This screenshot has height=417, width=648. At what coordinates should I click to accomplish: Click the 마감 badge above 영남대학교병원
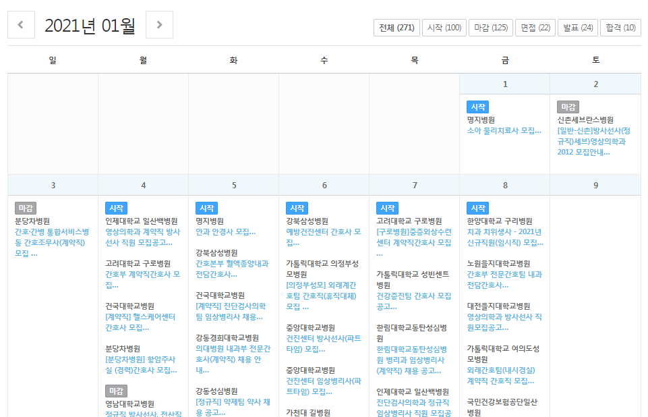click(116, 391)
